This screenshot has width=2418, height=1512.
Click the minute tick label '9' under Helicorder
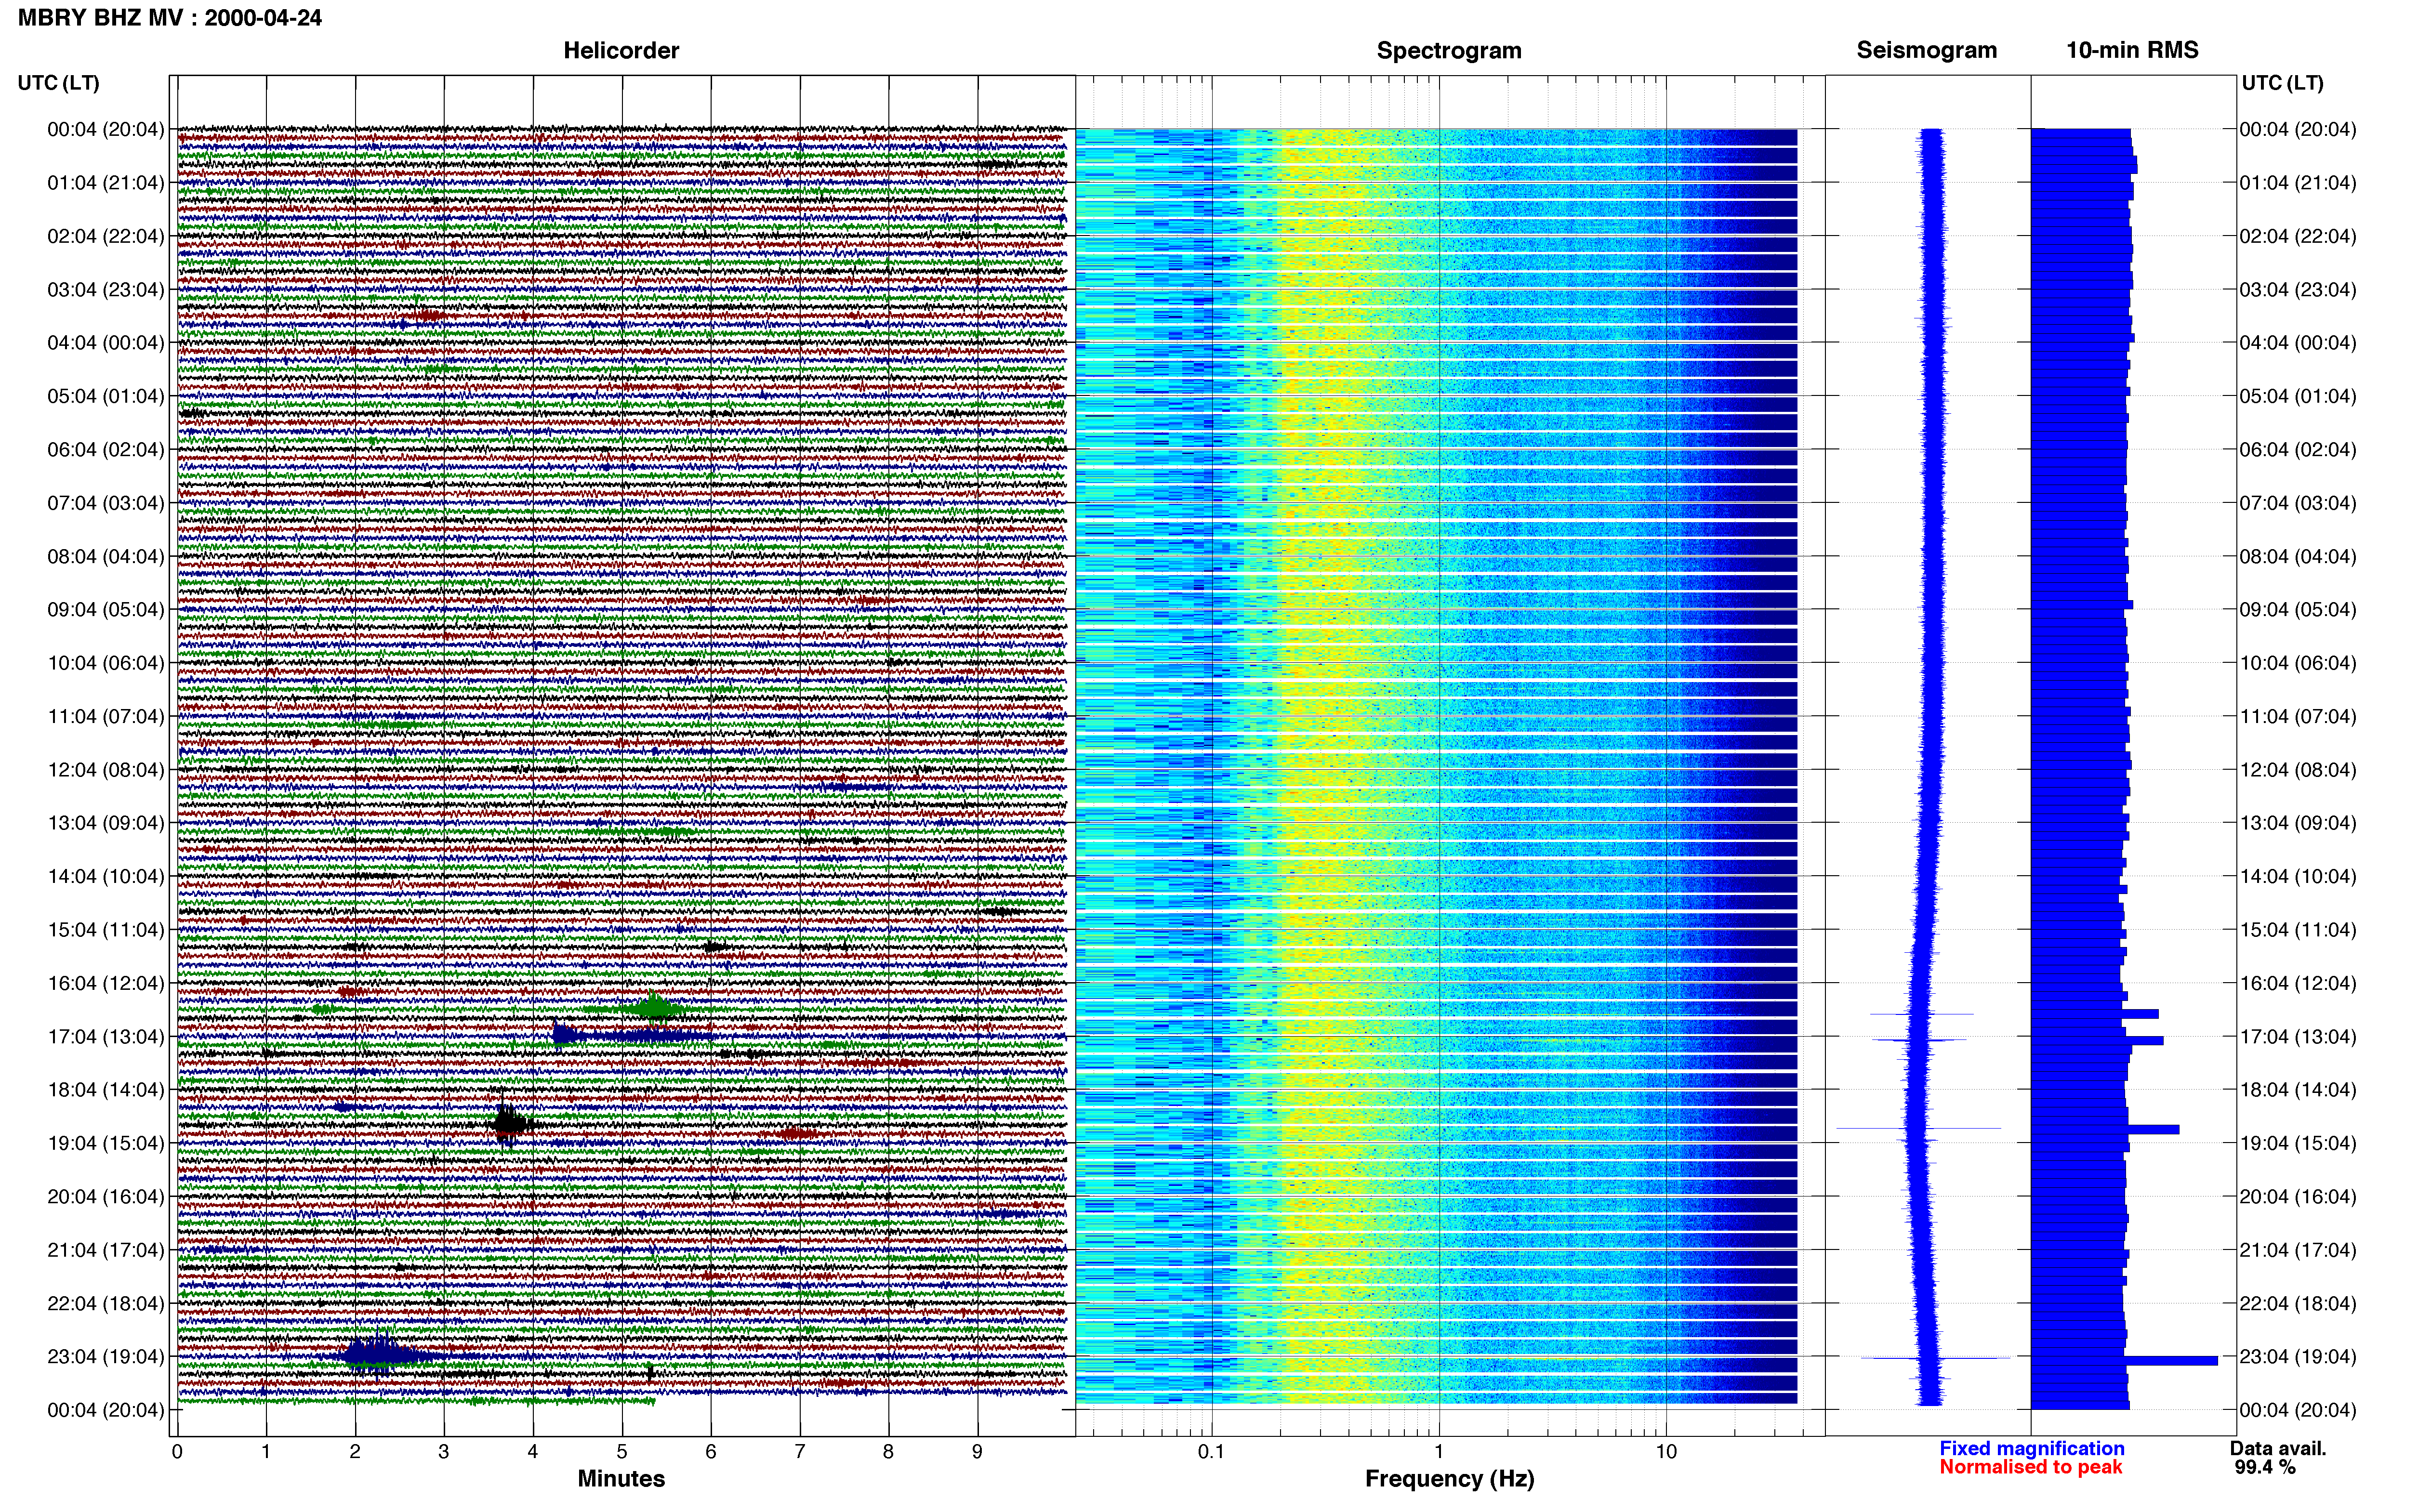click(977, 1451)
